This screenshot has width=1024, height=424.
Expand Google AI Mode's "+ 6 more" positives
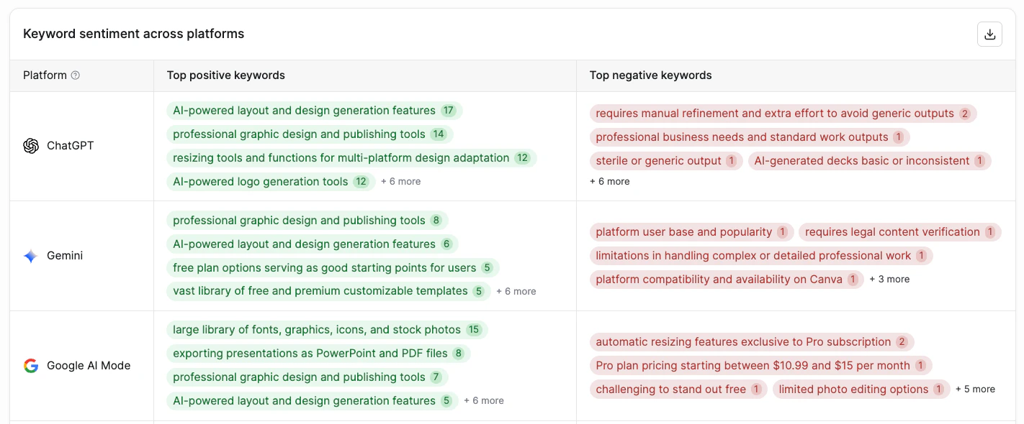(x=483, y=401)
